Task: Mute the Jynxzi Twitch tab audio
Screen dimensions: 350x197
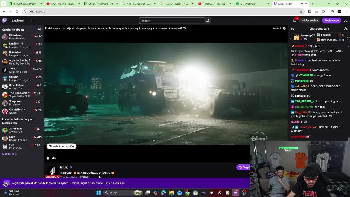Action: point(302,4)
